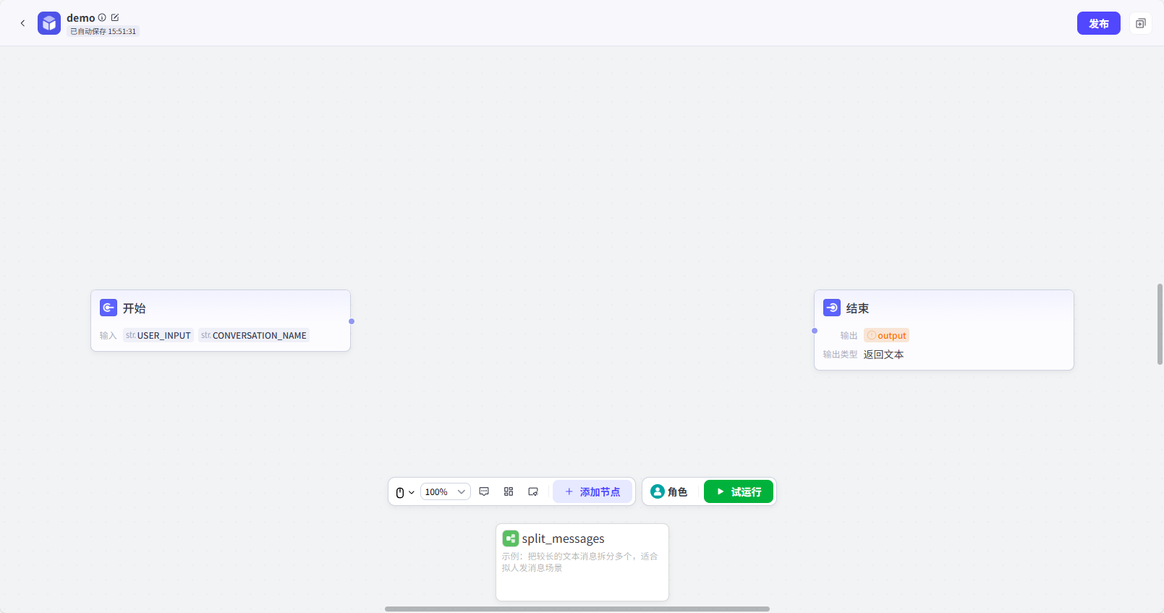This screenshot has width=1164, height=613.
Task: Click the Start node icon
Action: [109, 308]
